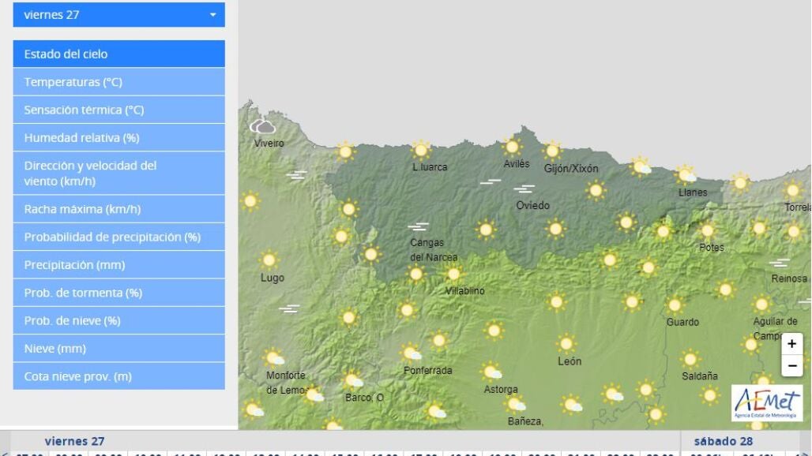Click the sun icon above Luarca
Viewport: 812px width, 456px height.
click(x=421, y=150)
